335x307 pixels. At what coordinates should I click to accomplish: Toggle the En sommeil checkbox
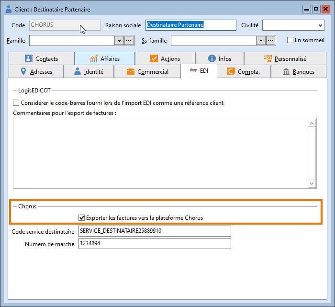coord(290,40)
